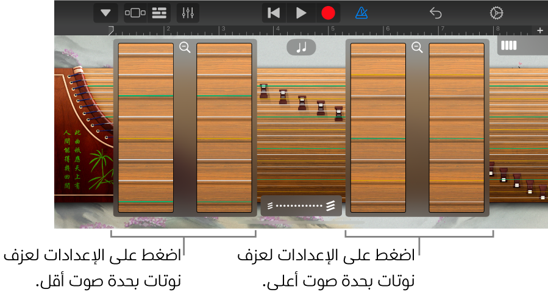This screenshot has width=548, height=292.
Task: Tap the first string pad in the left panel
Action: point(146,127)
